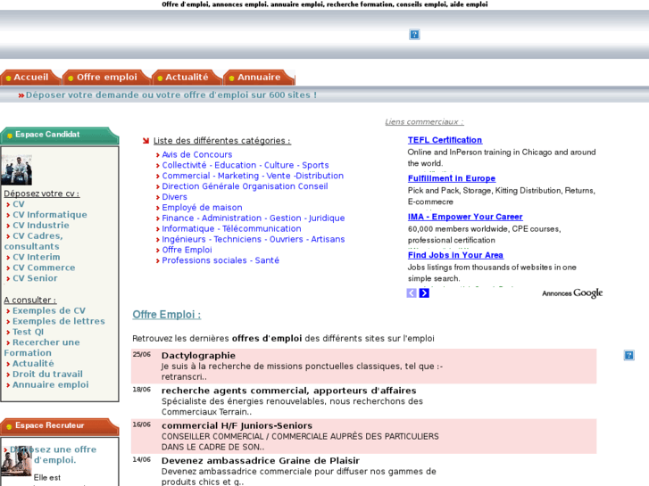Click Liste des différentes catégories heading

tap(222, 141)
